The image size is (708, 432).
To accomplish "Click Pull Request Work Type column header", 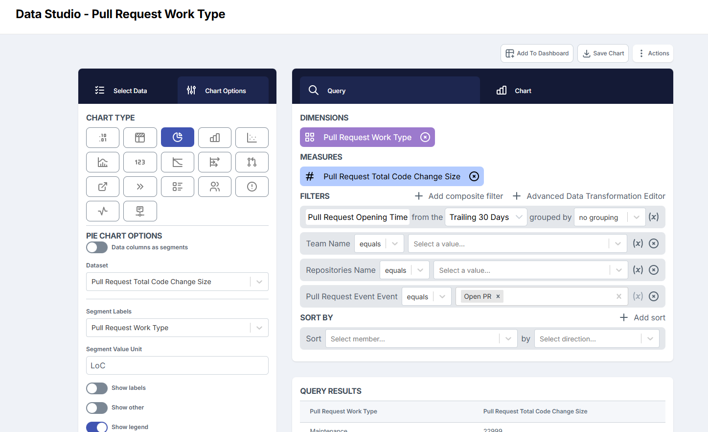I will coord(343,411).
